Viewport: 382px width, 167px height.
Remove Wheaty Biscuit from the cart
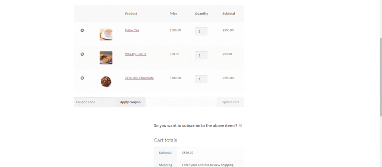[82, 54]
